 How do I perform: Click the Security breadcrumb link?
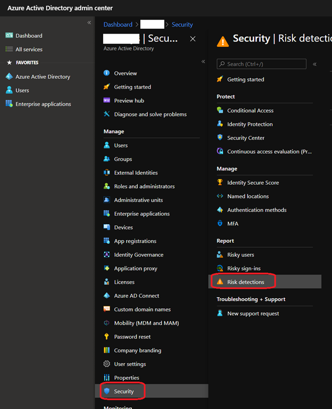pos(182,24)
